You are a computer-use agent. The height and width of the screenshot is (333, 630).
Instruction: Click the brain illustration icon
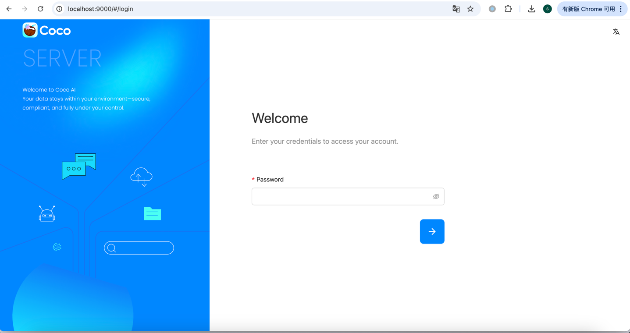(57, 247)
